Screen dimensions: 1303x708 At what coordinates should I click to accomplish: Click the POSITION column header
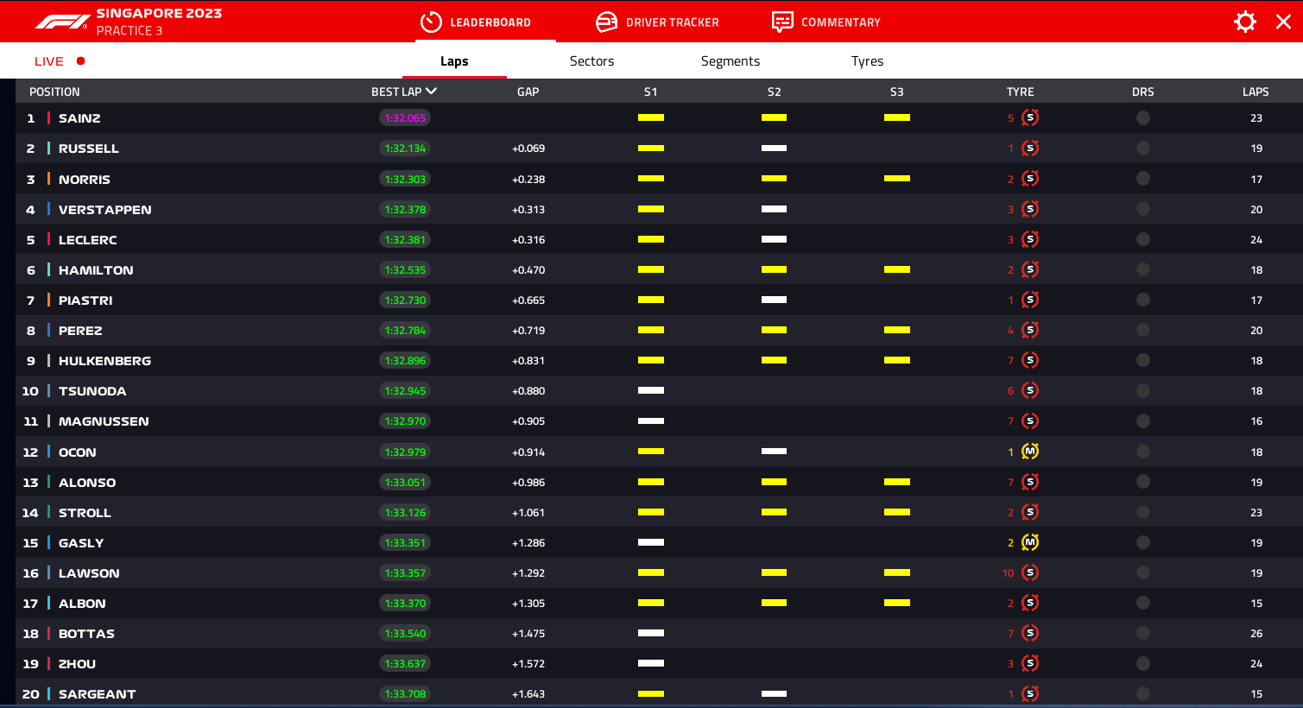tap(54, 92)
